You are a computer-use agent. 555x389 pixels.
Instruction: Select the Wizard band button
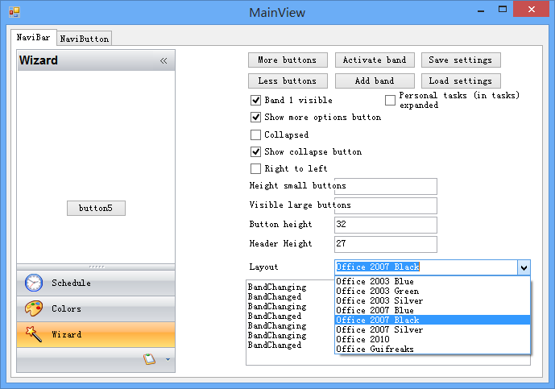(x=96, y=334)
